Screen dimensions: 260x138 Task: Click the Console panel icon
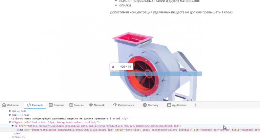point(50,105)
